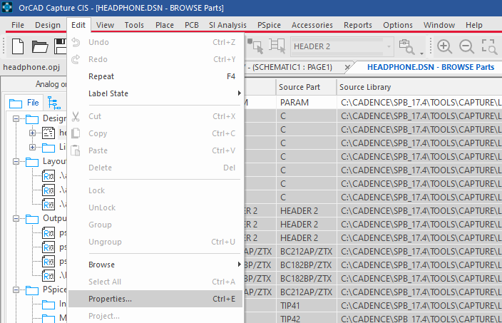Open the Help menu
The width and height of the screenshot is (502, 323).
click(473, 25)
